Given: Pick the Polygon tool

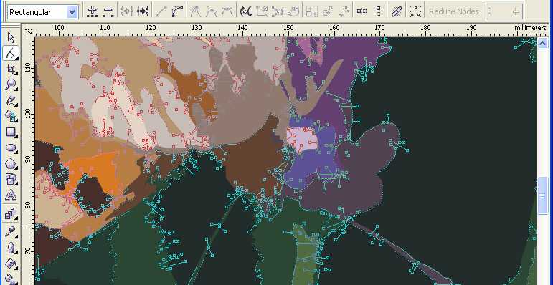Looking at the screenshot, I should click(11, 163).
